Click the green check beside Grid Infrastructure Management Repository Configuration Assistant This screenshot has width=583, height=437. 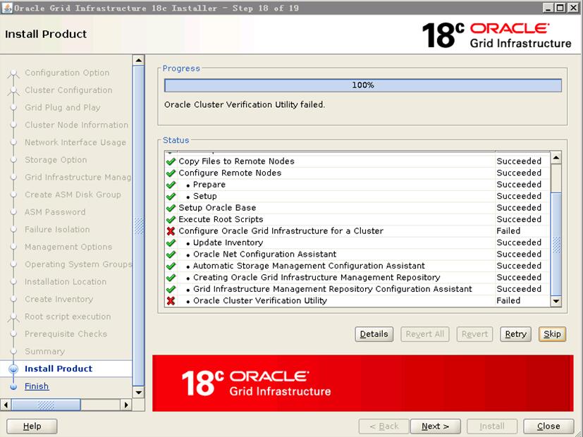pos(171,289)
